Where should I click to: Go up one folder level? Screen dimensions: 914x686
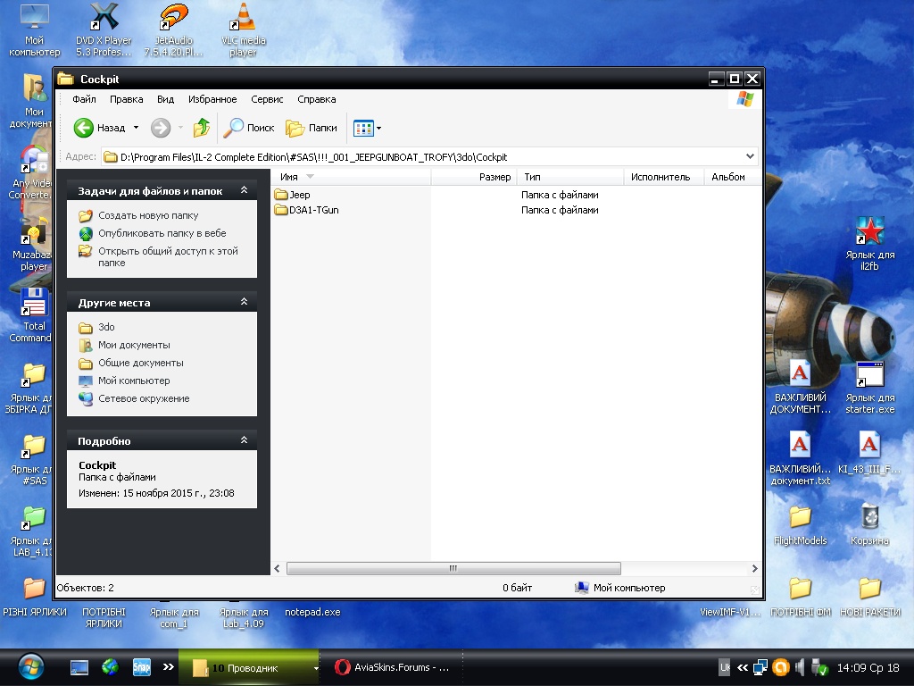click(x=202, y=128)
